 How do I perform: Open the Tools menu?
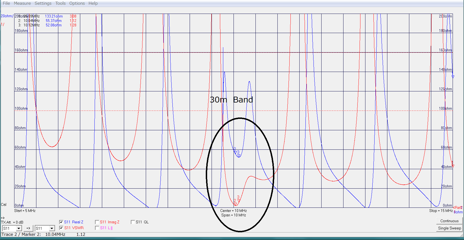pos(60,3)
